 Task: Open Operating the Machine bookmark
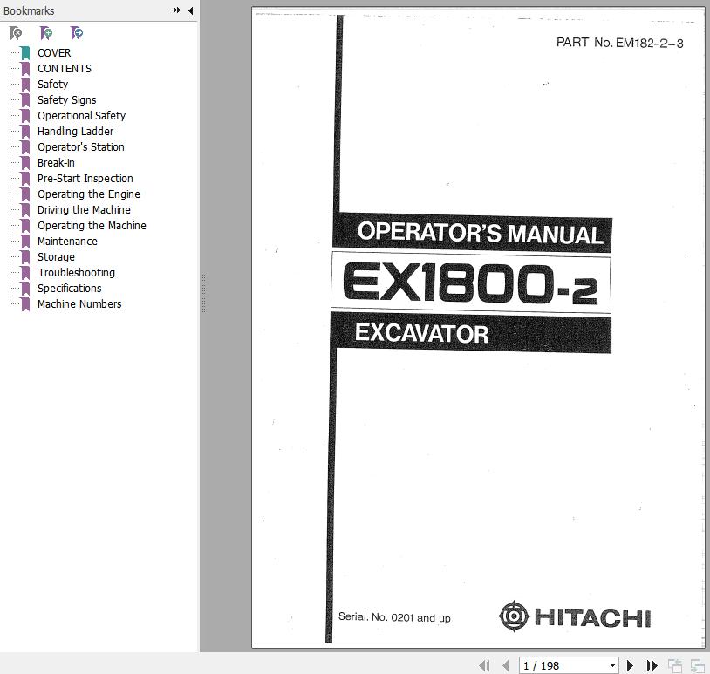click(x=92, y=226)
